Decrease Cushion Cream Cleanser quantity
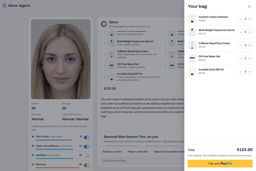The height and width of the screenshot is (171, 256). point(241,19)
